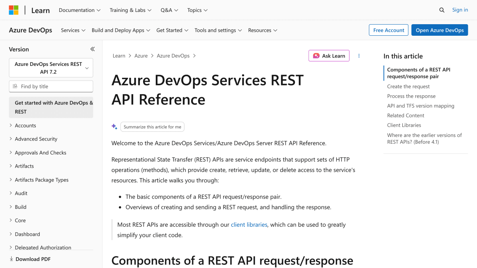Expand the Artifacts Package Types node

[x=11, y=180]
